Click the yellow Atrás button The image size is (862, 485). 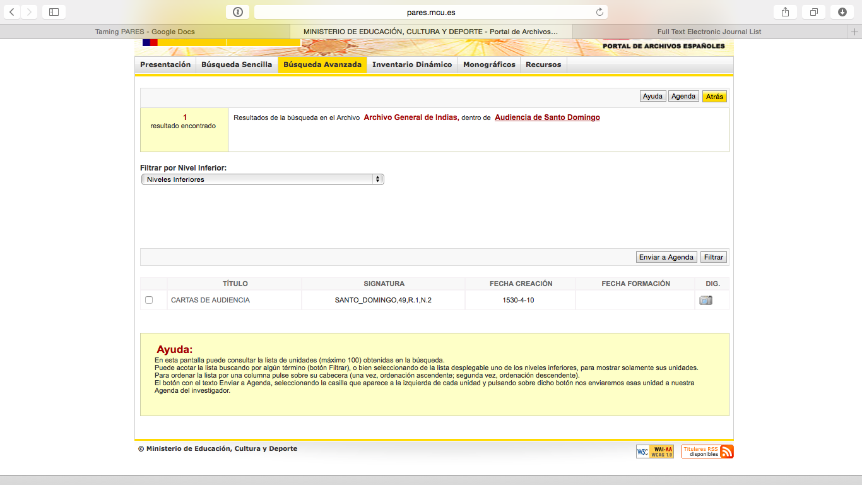[715, 97]
